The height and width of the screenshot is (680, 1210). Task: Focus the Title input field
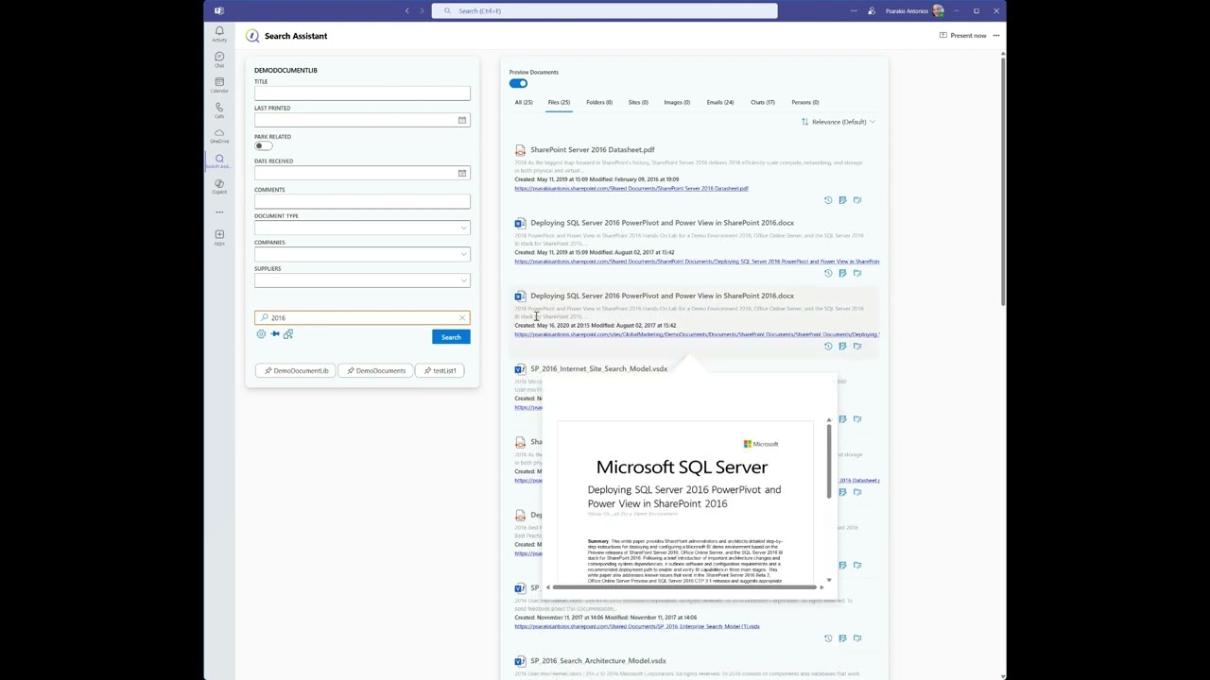[362, 93]
